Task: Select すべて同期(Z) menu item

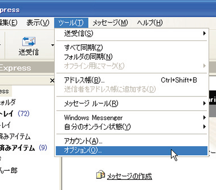Action: click(x=132, y=47)
